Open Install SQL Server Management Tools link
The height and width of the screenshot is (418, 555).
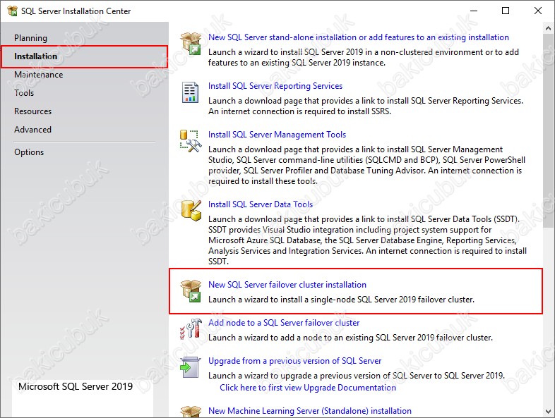[277, 135]
